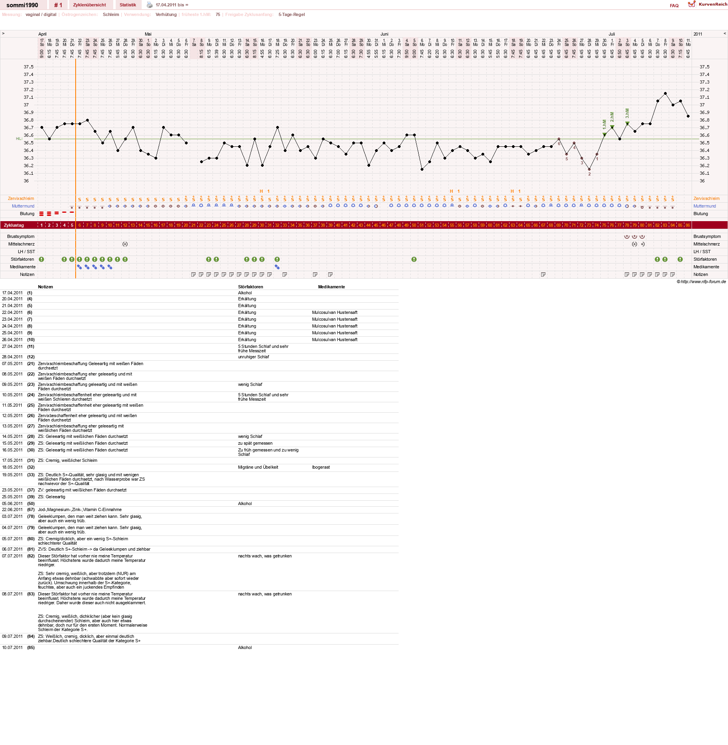
Task: Click the Blutung bleeding icon on cycle day 3
Action: click(x=57, y=213)
